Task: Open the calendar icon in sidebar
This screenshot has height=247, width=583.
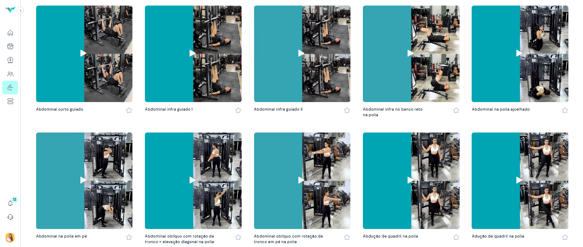Action: (x=10, y=46)
